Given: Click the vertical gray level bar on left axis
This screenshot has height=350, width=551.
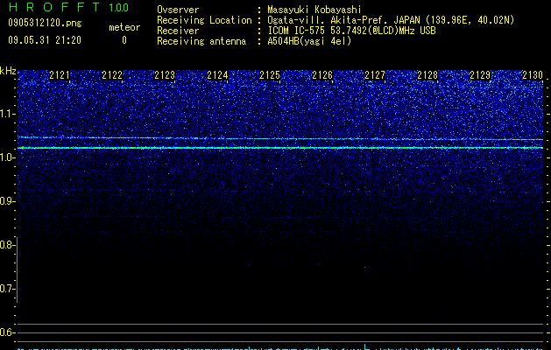Looking at the screenshot, I should pyautogui.click(x=17, y=269).
